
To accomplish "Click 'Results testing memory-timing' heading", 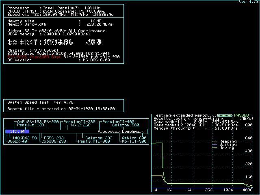I will pyautogui.click(x=189, y=119).
